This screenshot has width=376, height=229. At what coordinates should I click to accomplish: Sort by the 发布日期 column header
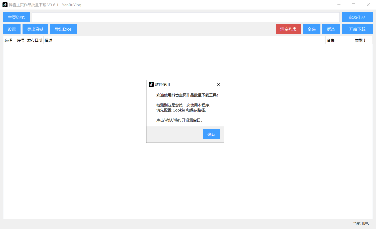(x=34, y=40)
